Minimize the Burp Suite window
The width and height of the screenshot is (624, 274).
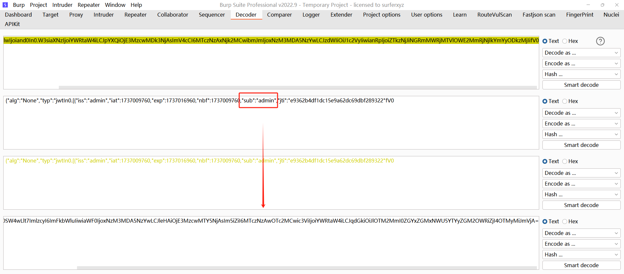coord(588,5)
